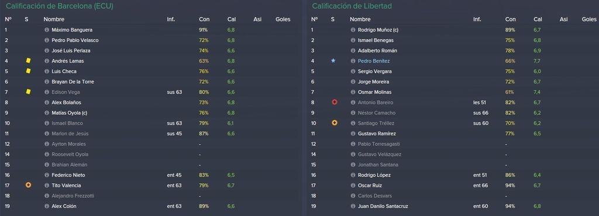The width and height of the screenshot is (599, 216).
Task: Click Calificación de Barcelona (ECU) title
Action: coord(60,6)
